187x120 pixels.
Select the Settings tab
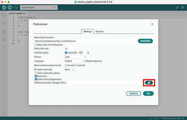pyautogui.click(x=87, y=31)
